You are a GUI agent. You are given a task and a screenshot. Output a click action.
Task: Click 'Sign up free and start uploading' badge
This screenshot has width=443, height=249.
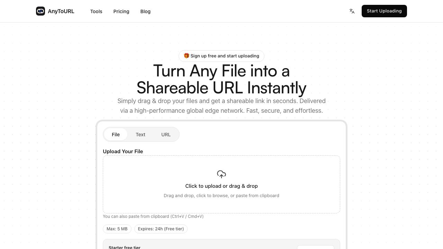point(221,56)
